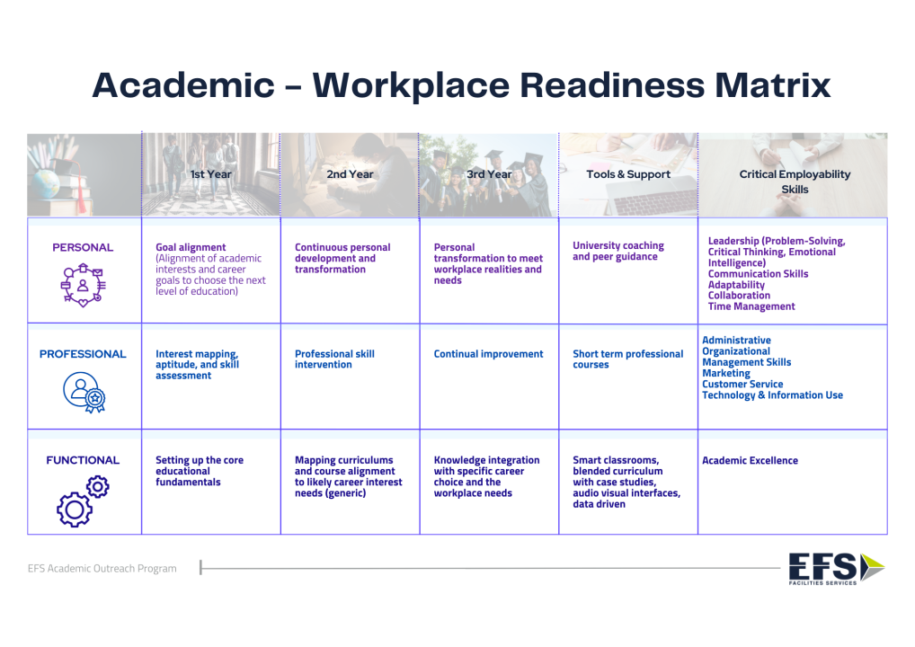Screen dimensions: 915x647
Task: Click the EFS Facilities Services logo
Action: (x=836, y=569)
